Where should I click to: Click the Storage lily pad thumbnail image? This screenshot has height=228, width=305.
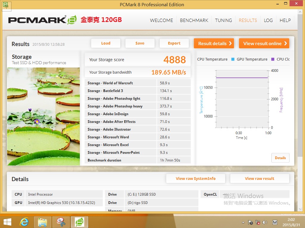tap(43, 116)
